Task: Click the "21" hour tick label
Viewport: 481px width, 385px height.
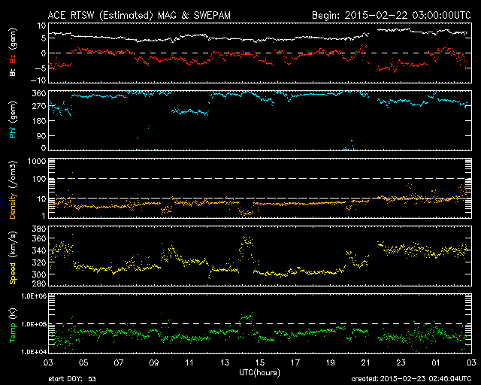Action: pyautogui.click(x=366, y=362)
